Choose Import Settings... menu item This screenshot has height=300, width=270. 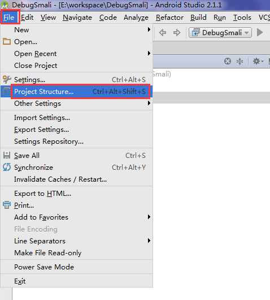(76, 118)
